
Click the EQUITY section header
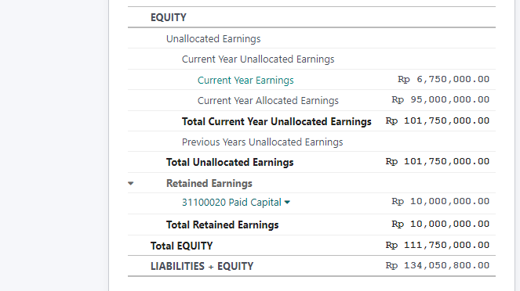click(169, 17)
